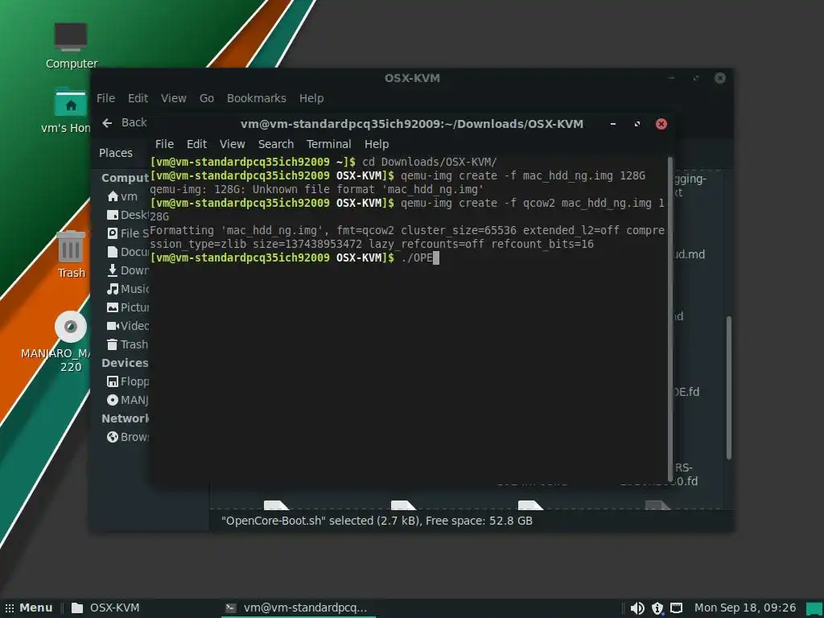Open Desktop in file manager sidebar
The image size is (824, 618).
(x=128, y=215)
